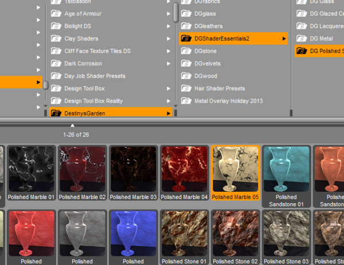The width and height of the screenshot is (344, 265).
Task: Click the DG Glazed folder icon
Action: (302, 14)
